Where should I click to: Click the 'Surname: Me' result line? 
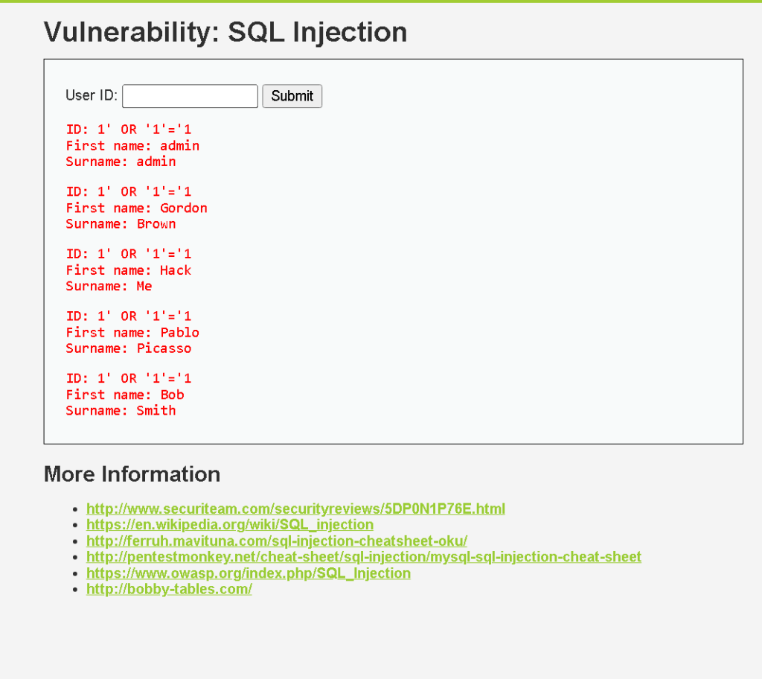point(109,287)
